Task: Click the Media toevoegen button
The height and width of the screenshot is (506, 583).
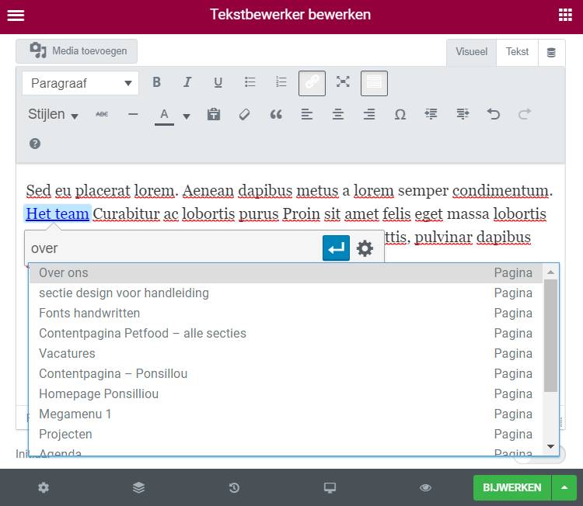Action: tap(77, 51)
